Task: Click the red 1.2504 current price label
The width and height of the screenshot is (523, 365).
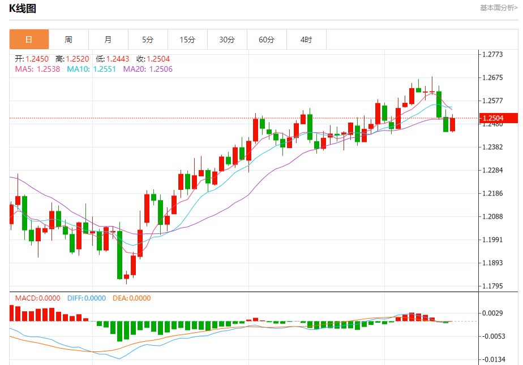Action: pos(498,118)
